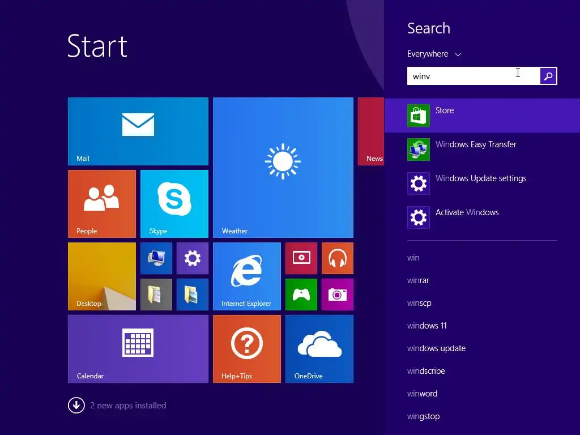This screenshot has height=435, width=580.
Task: Open the Weather tile
Action: coord(283,168)
